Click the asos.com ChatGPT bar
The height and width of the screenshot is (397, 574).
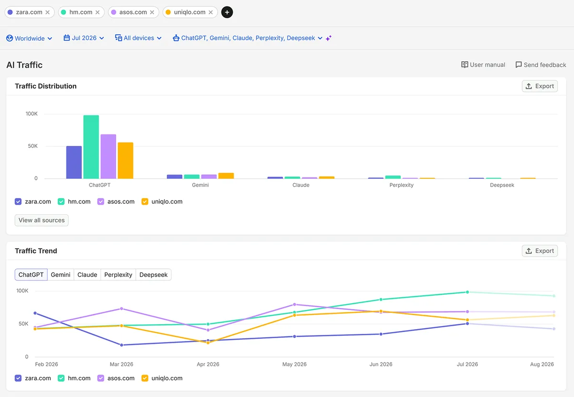(109, 156)
